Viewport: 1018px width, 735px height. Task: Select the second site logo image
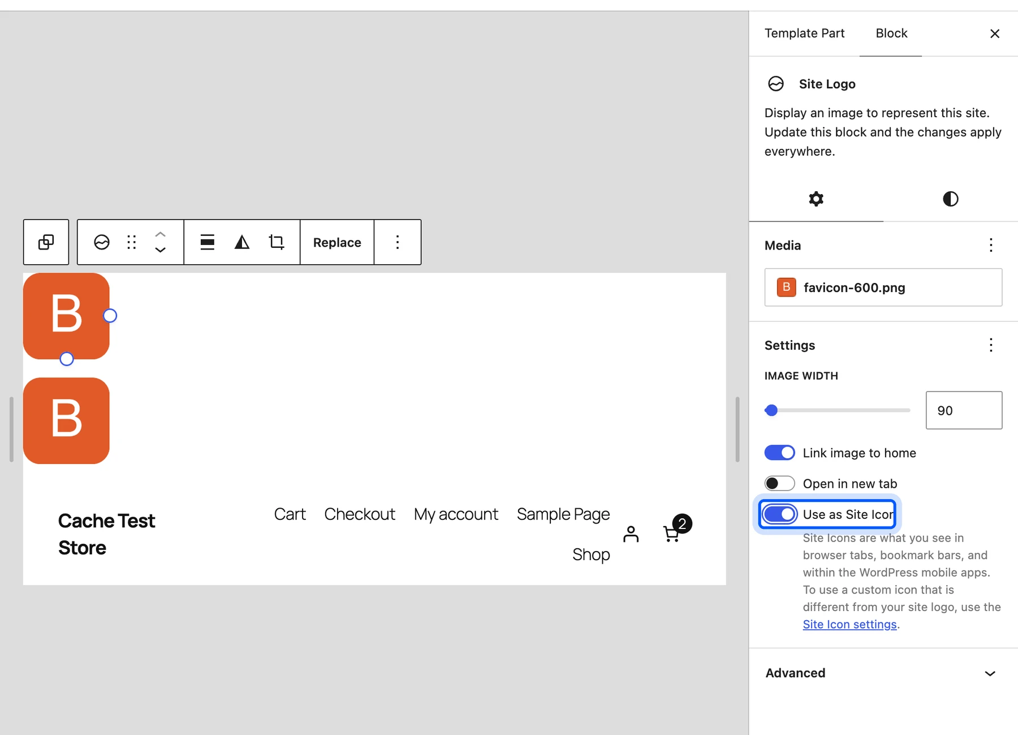pos(66,421)
